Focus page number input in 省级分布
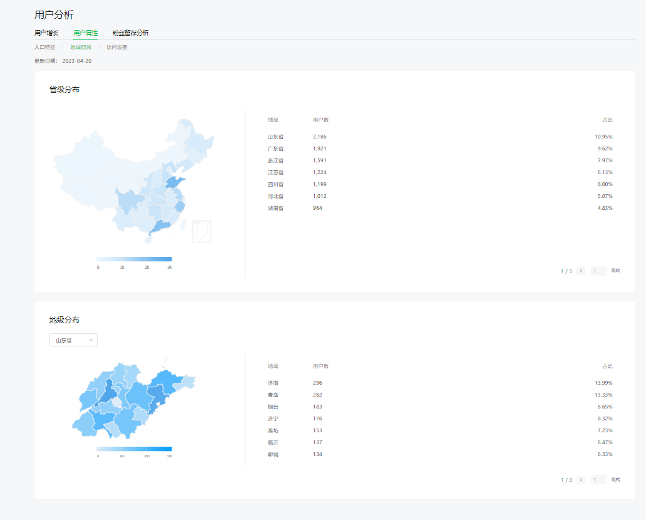The width and height of the screenshot is (646, 520). tap(598, 271)
